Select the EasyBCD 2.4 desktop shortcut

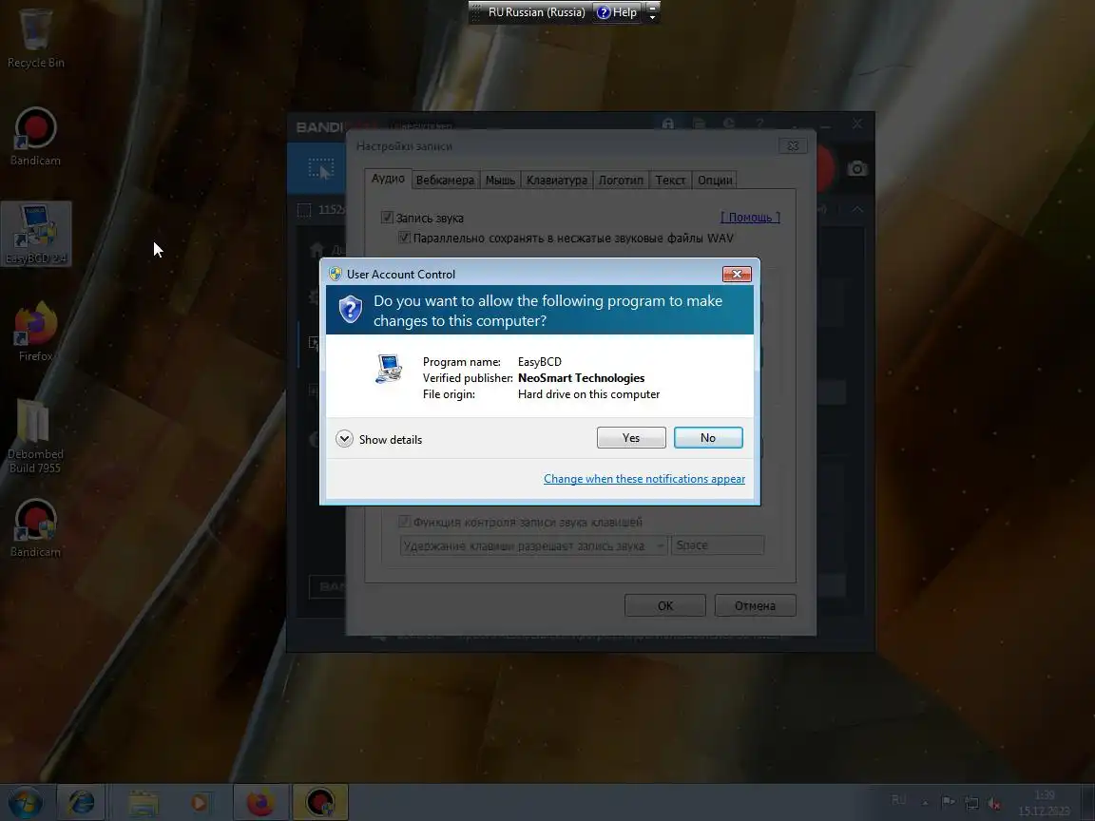point(35,234)
